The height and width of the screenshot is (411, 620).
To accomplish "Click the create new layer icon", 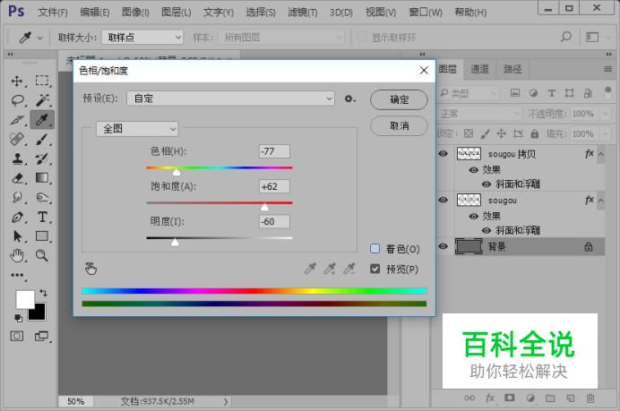I will point(570,398).
